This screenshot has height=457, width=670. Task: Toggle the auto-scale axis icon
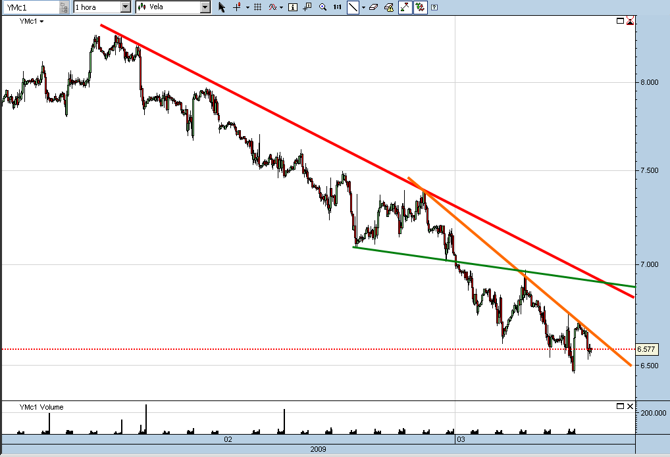405,7
